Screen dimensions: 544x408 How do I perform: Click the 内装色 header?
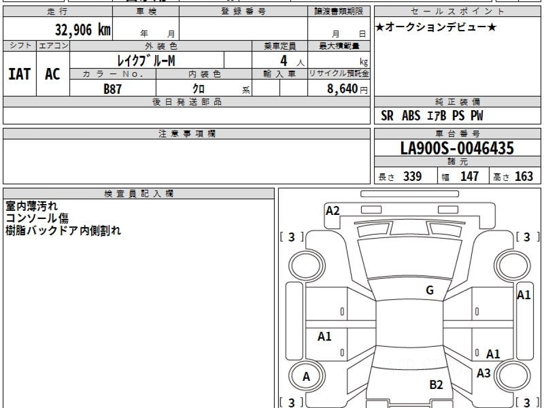point(204,74)
